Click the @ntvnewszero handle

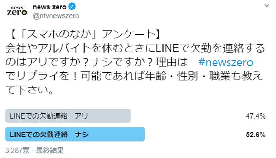click(x=55, y=15)
